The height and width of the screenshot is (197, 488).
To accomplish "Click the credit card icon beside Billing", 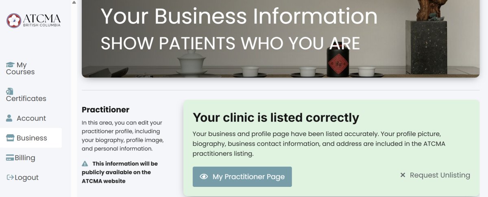I will [10, 158].
